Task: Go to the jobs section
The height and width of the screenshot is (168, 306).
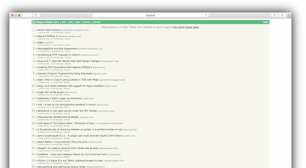Action: 78,22
